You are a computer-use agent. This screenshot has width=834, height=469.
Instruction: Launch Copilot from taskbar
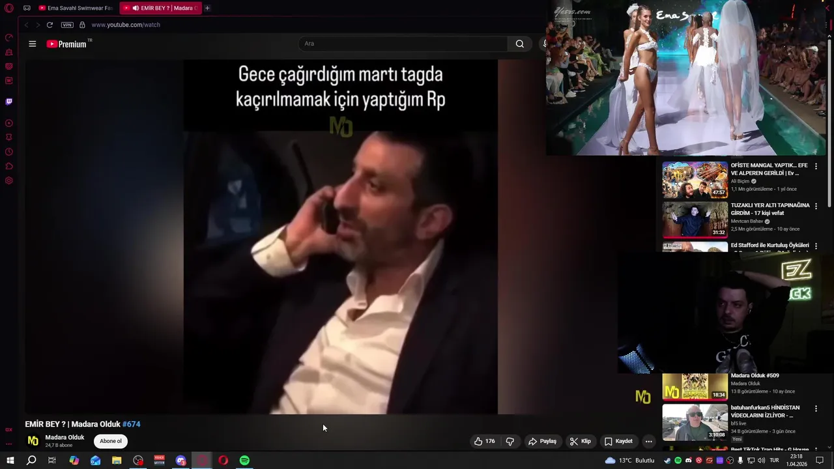pos(74,461)
